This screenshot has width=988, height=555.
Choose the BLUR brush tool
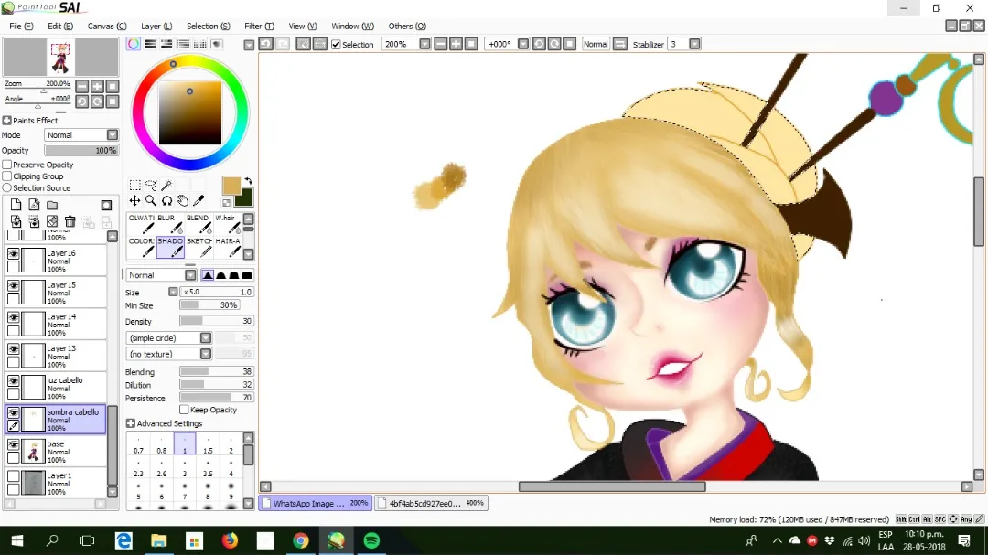[170, 224]
